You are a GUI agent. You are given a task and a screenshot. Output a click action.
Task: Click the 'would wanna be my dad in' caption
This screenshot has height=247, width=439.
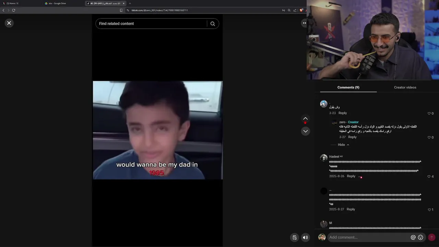tap(157, 165)
